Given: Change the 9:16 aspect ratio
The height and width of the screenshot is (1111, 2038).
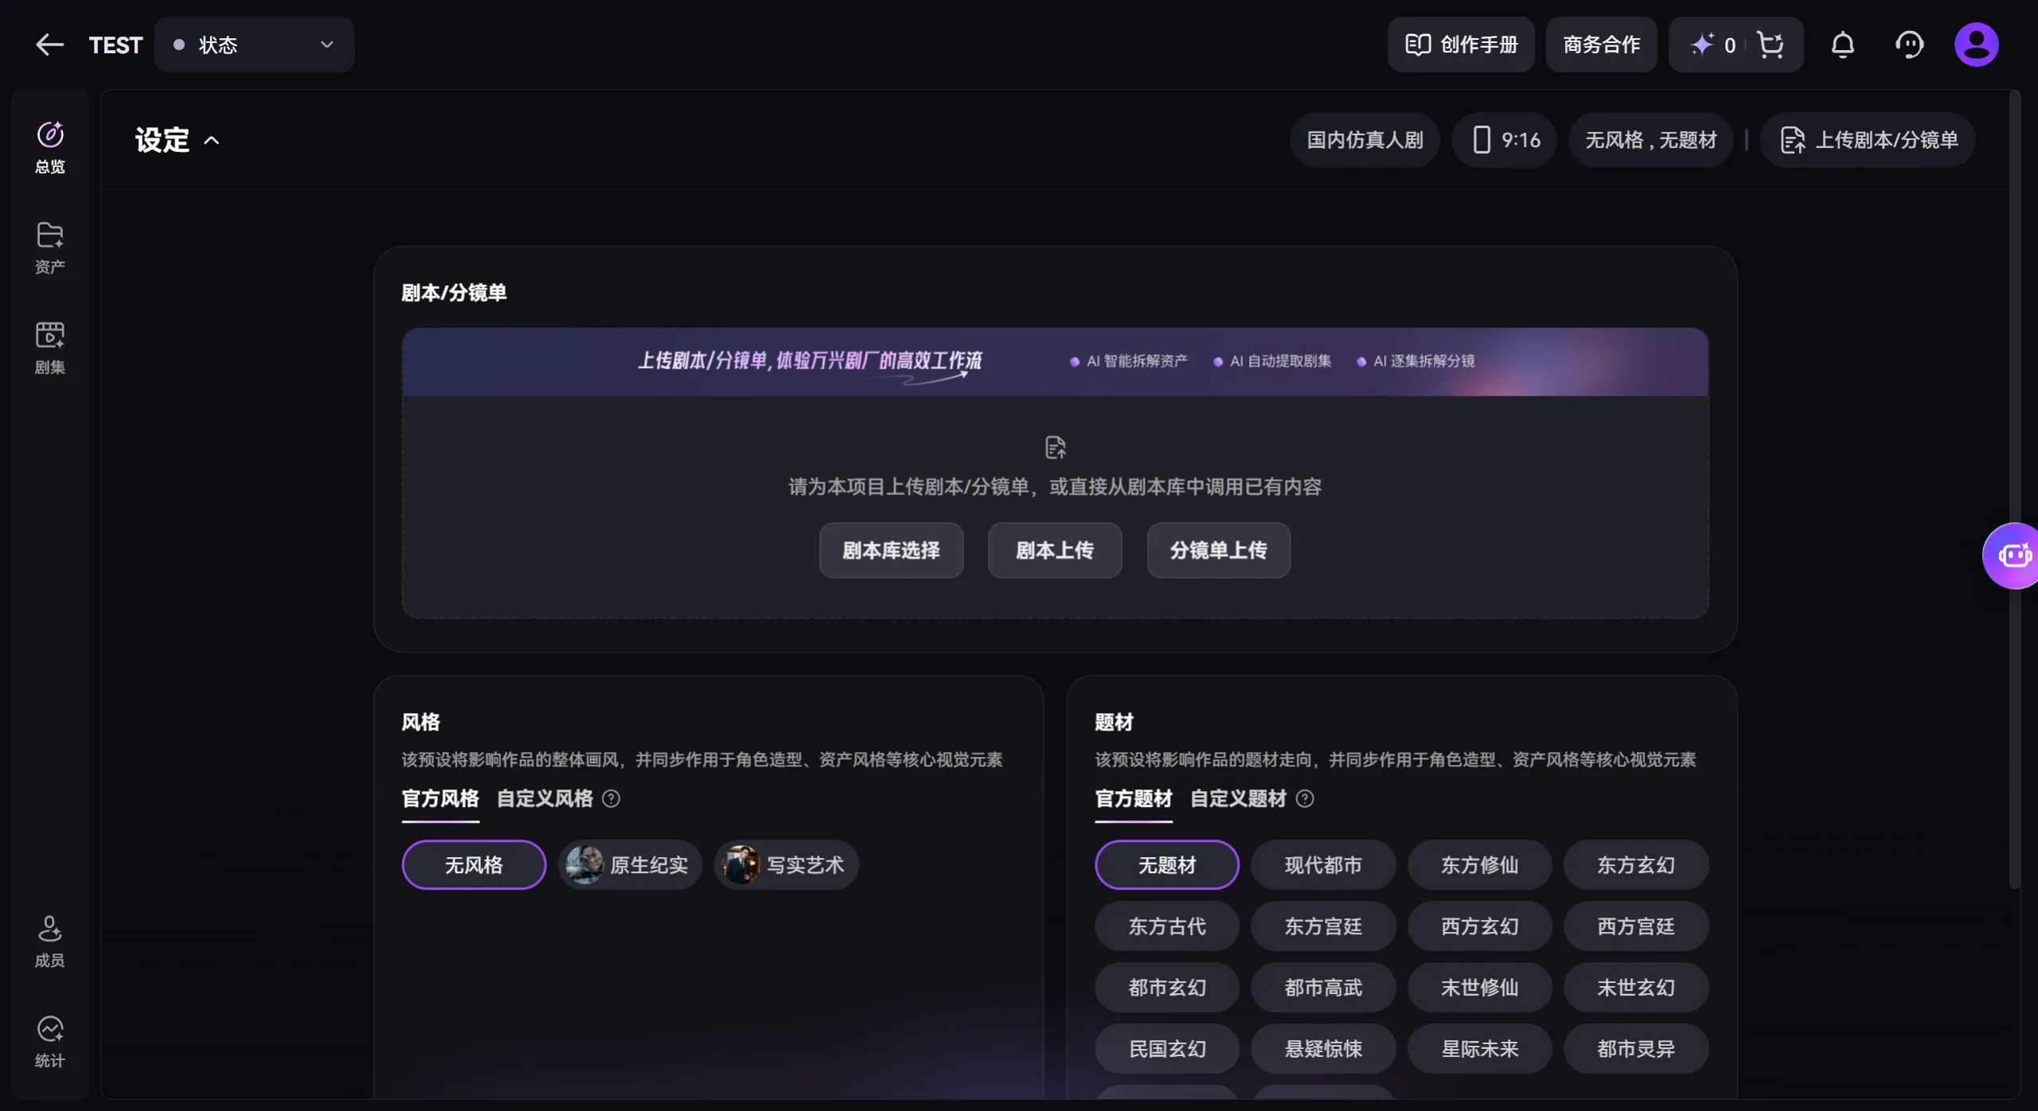Looking at the screenshot, I should (x=1505, y=140).
